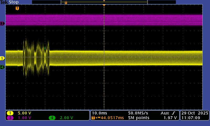The height and width of the screenshot is (126, 210).
Task: Toggle the channel 4 green badge
Action: [x=52, y=118]
